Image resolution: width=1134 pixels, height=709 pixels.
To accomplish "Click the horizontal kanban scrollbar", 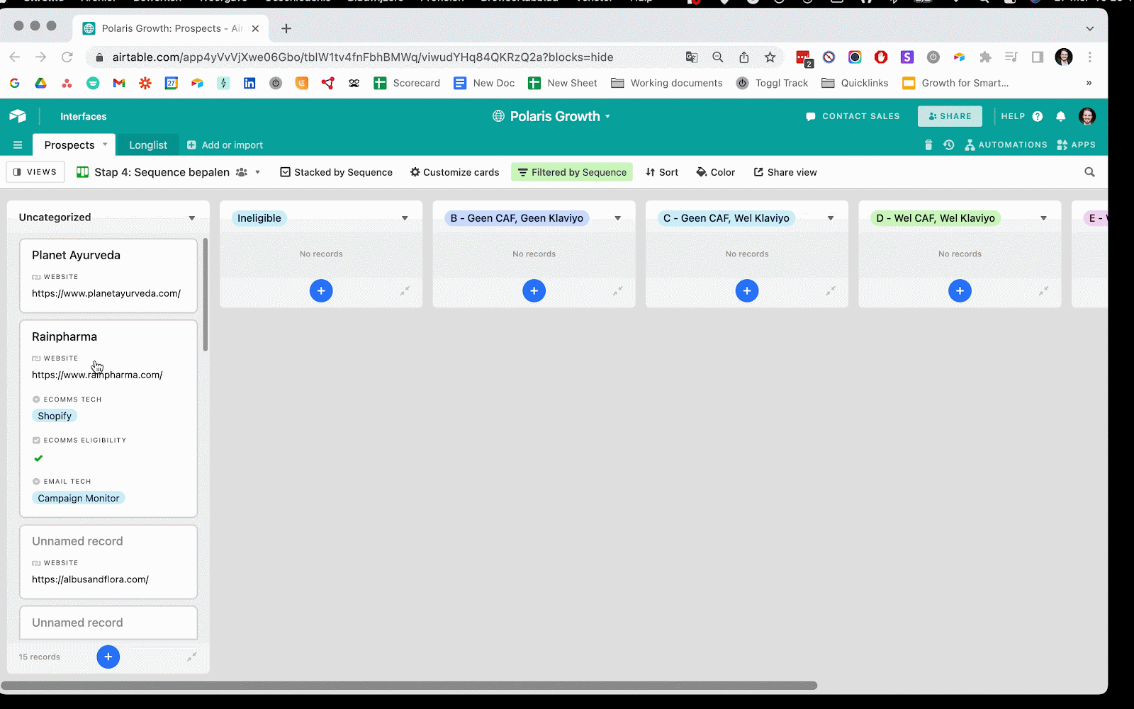I will 409,686.
